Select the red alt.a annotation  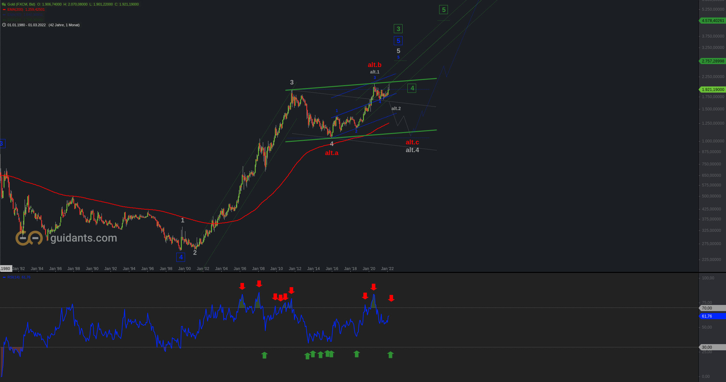(x=332, y=153)
